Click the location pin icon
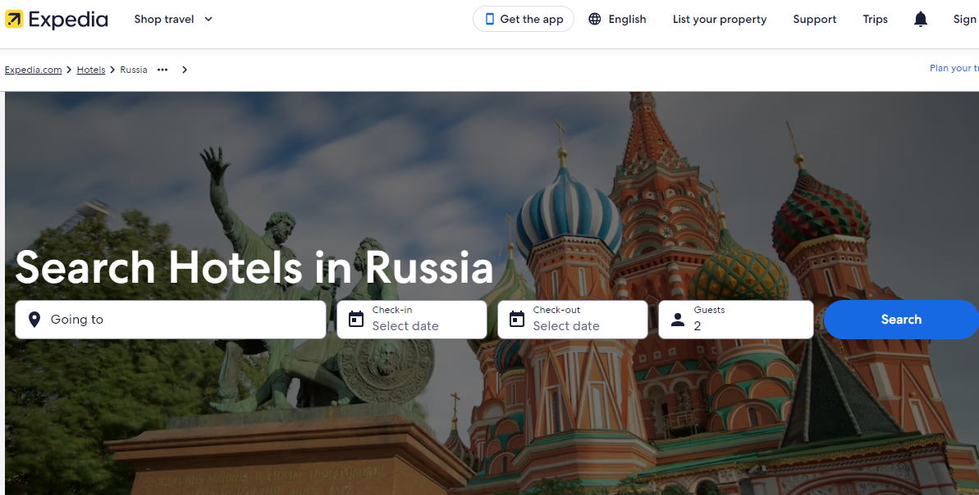 [34, 320]
